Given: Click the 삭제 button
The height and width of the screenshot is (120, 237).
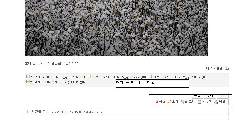Looking at the screenshot, I should (223, 95).
